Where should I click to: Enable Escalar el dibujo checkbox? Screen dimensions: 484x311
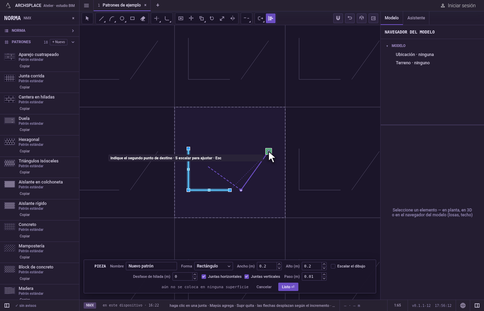tap(333, 266)
